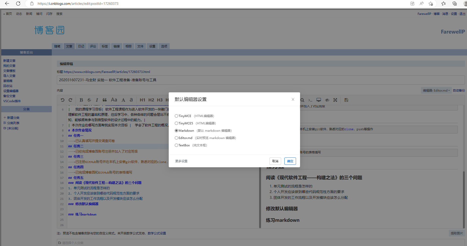
Task: Open the 编辑器: Editor.md dropdown
Action: coord(436,91)
